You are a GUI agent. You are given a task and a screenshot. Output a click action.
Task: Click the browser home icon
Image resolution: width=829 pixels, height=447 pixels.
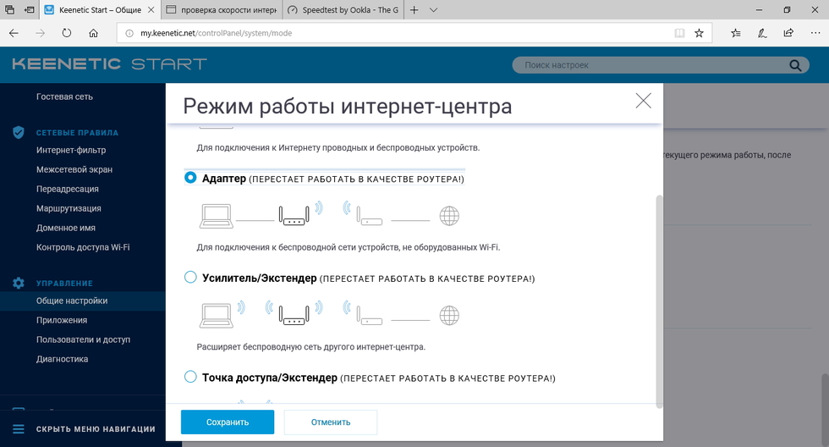tap(94, 34)
